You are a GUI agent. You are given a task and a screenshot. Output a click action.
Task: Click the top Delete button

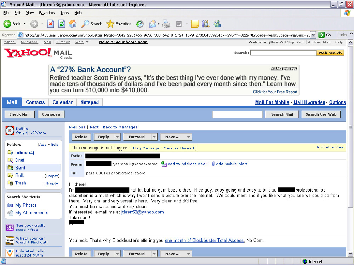pos(81,137)
